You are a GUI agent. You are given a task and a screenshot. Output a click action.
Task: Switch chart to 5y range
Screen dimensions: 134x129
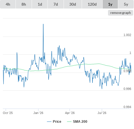point(126,4)
